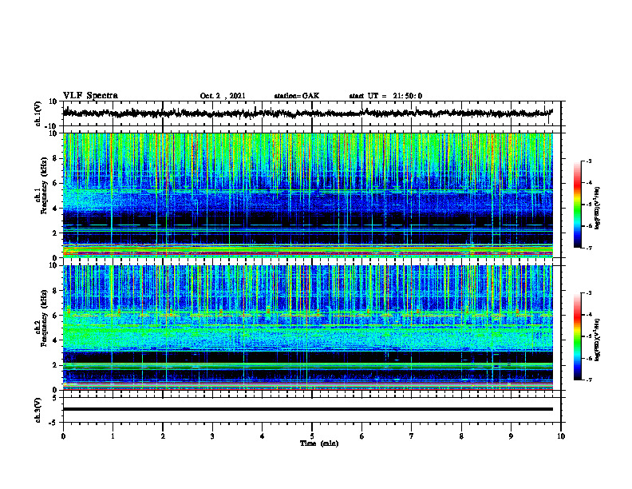Click the "station=GAK" header label
This screenshot has width=632, height=489.
coord(297,96)
